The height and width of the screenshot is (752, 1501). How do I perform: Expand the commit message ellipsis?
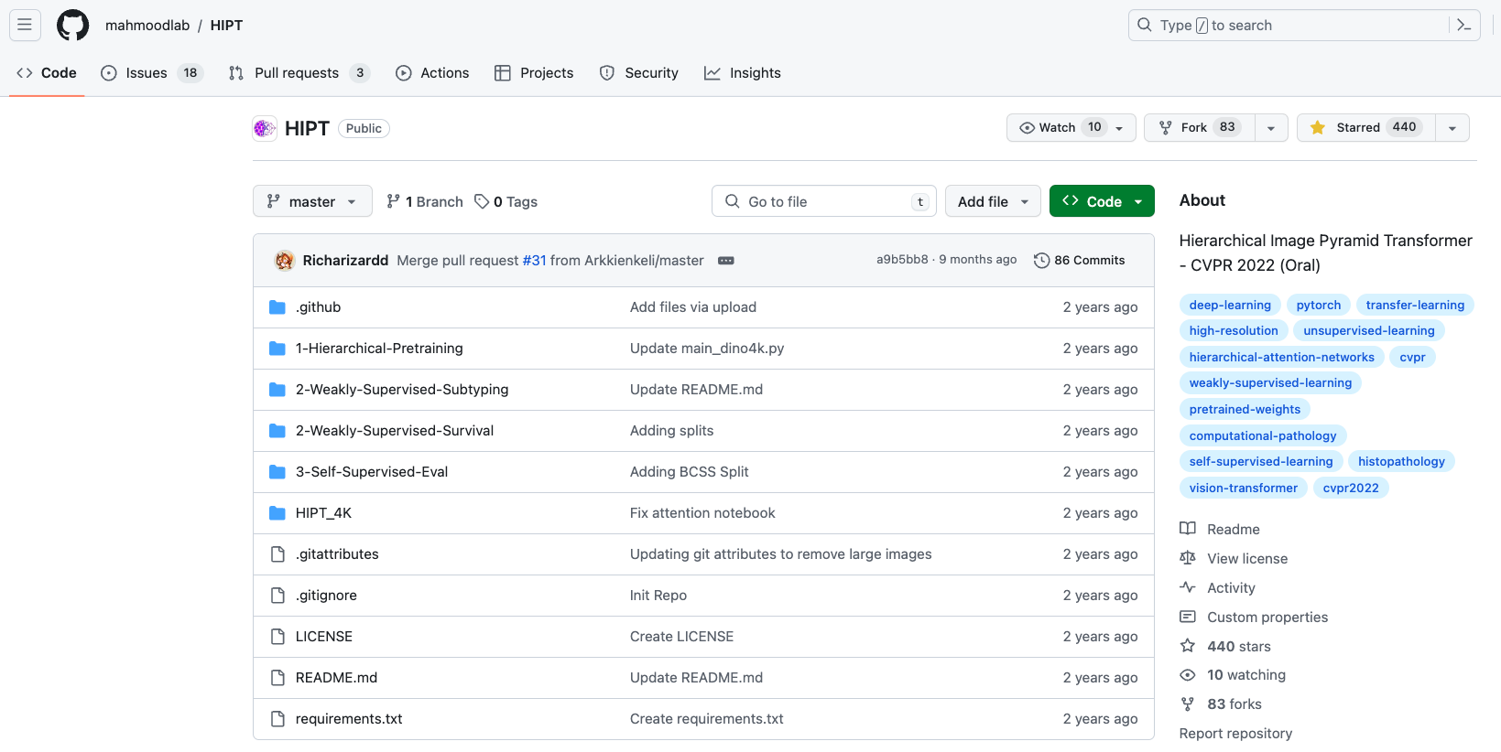(x=726, y=261)
